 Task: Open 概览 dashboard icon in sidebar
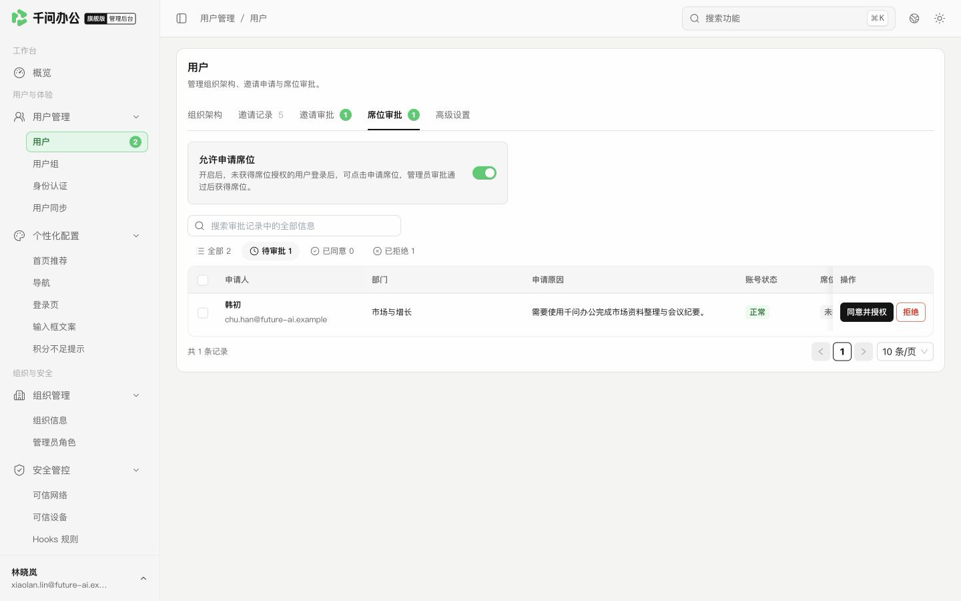coord(19,73)
